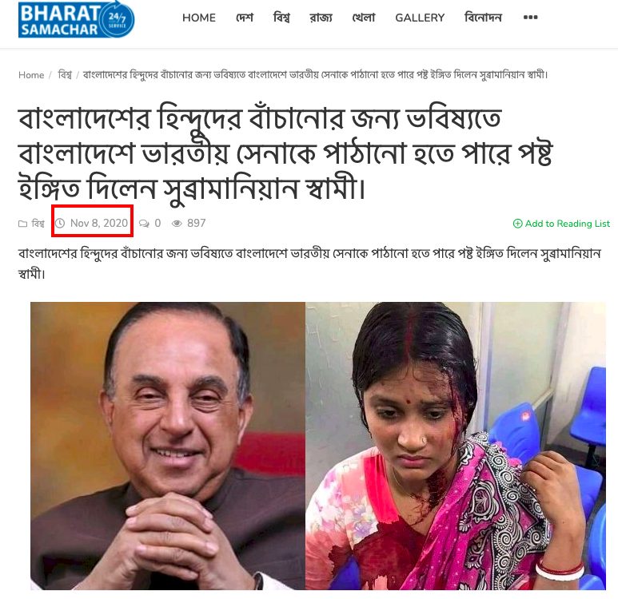
Task: Open the three-dots more menu
Action: pyautogui.click(x=530, y=18)
